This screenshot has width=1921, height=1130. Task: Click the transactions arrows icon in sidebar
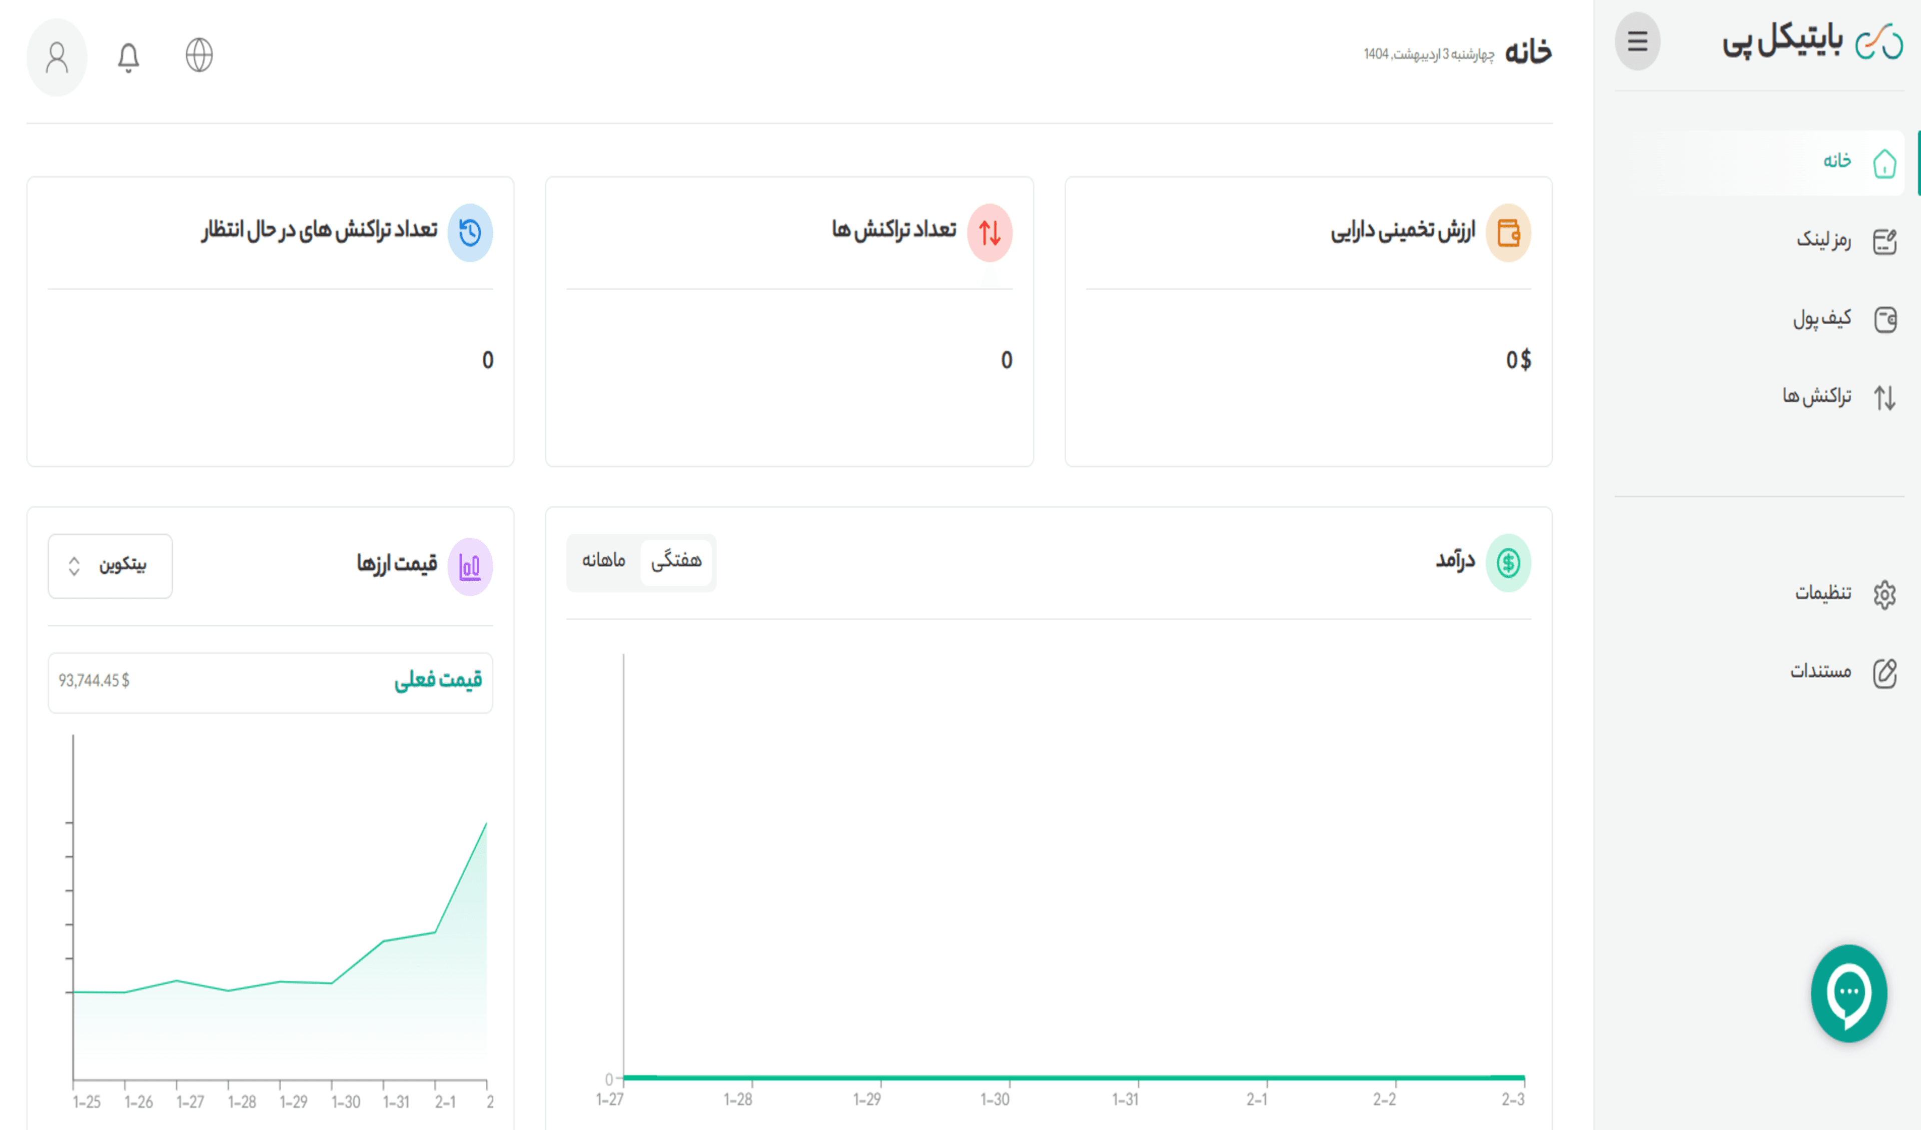pyautogui.click(x=1884, y=397)
